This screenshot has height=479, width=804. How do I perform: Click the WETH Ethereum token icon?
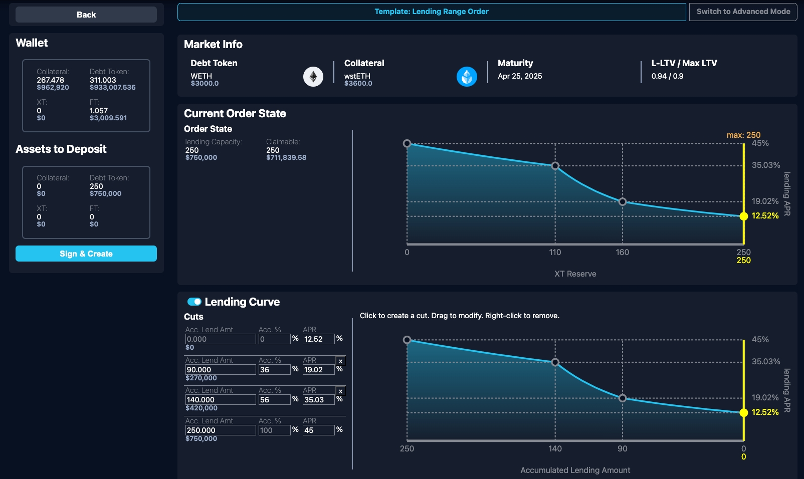point(313,77)
